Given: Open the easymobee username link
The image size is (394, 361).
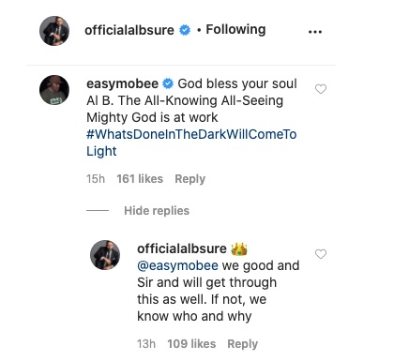Looking at the screenshot, I should click(x=122, y=84).
